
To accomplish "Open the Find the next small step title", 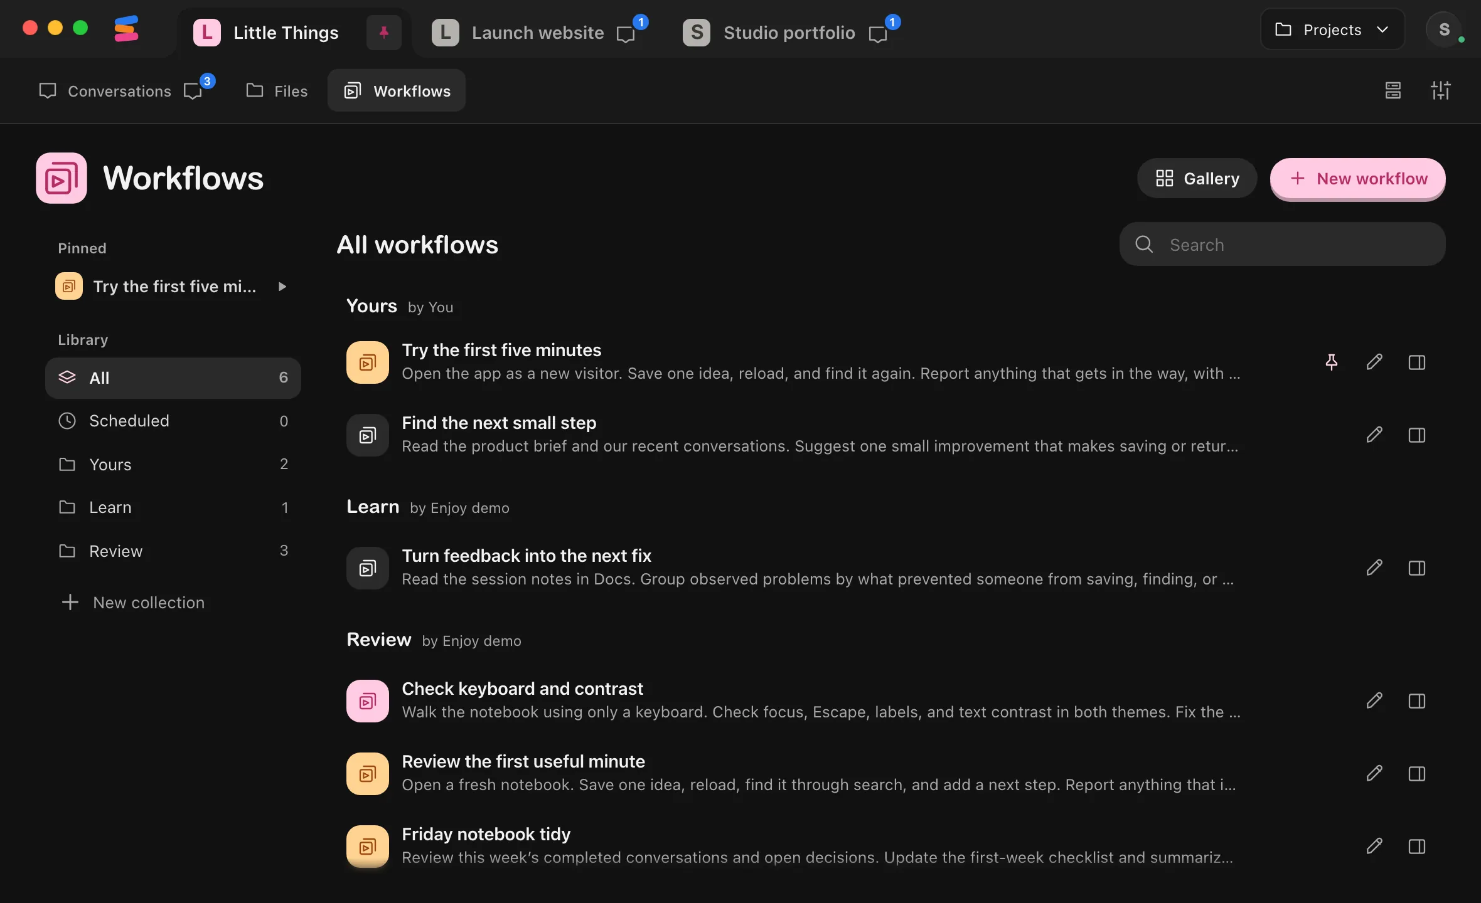I will tap(499, 423).
